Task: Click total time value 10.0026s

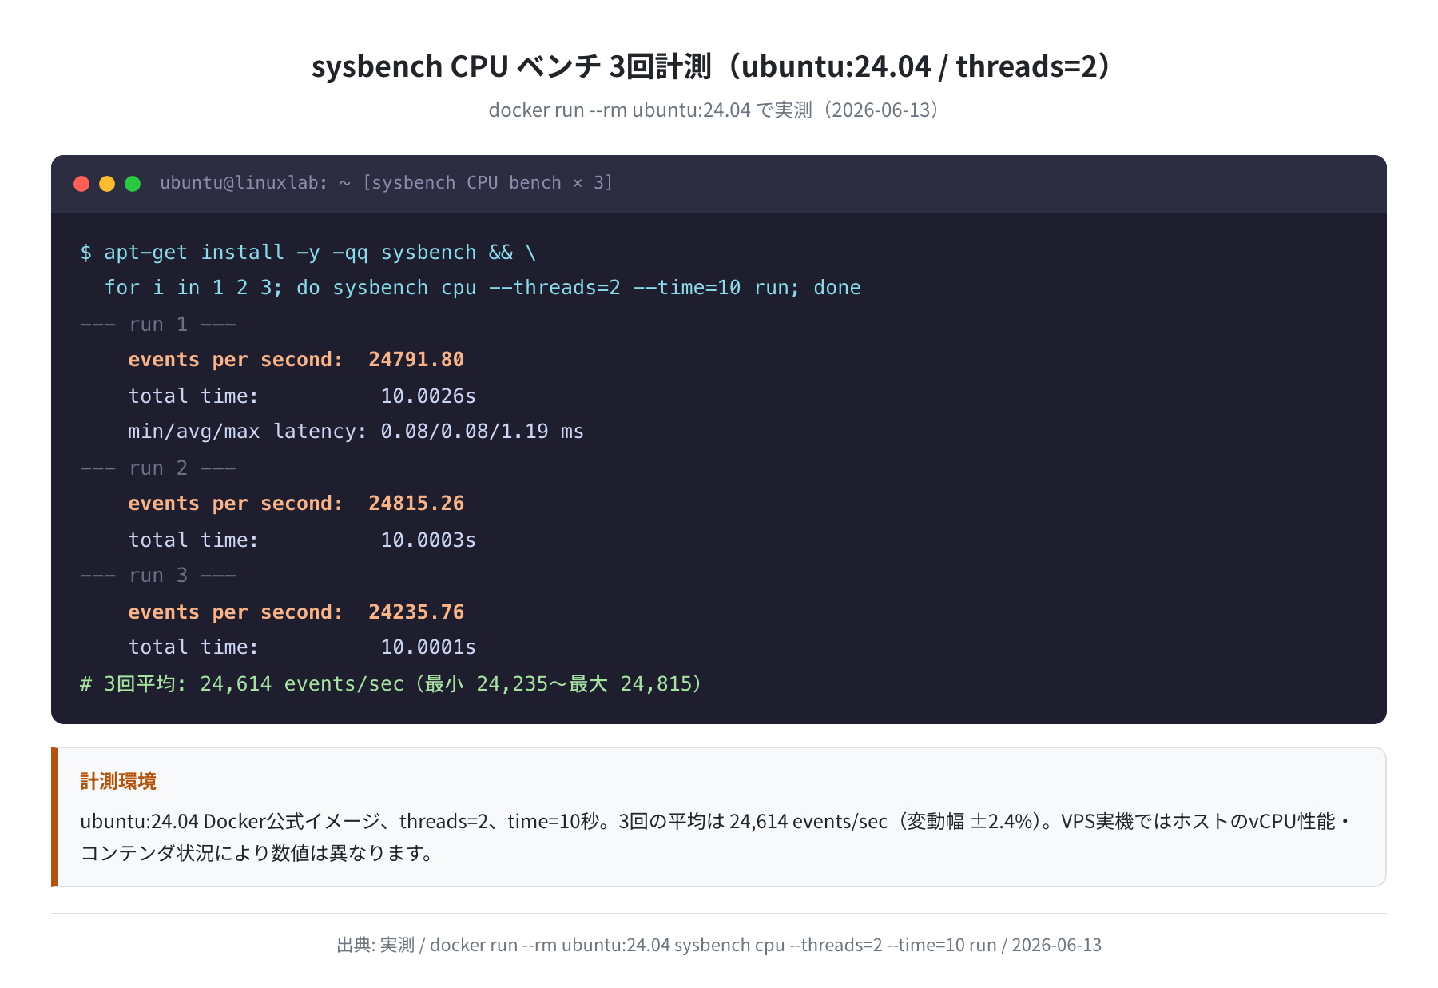Action: (428, 396)
